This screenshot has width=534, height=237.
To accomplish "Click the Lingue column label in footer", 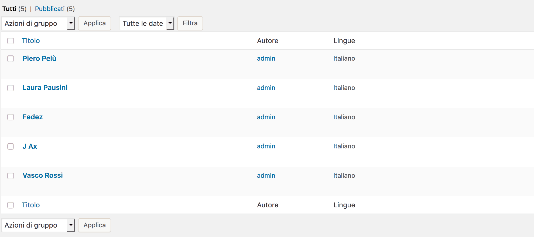I will pos(344,205).
